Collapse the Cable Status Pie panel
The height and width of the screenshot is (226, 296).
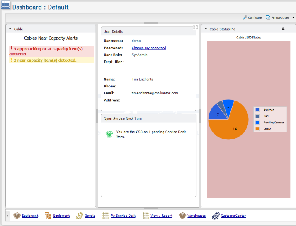click(x=206, y=29)
